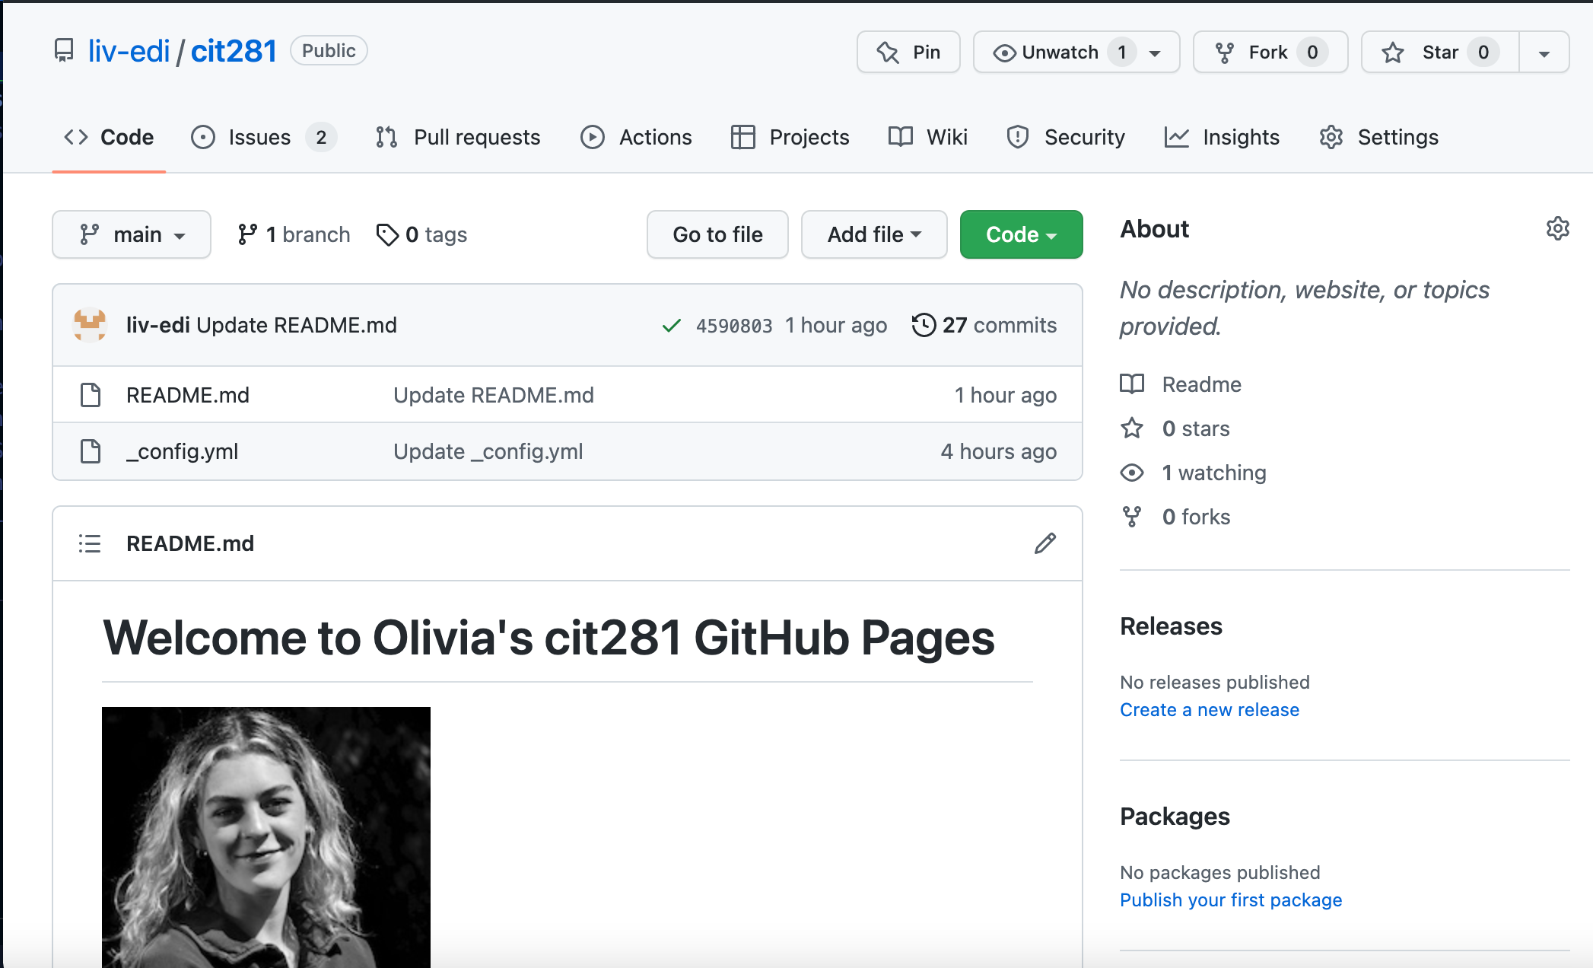The image size is (1593, 968).
Task: Open the Projects tab
Action: 790,137
